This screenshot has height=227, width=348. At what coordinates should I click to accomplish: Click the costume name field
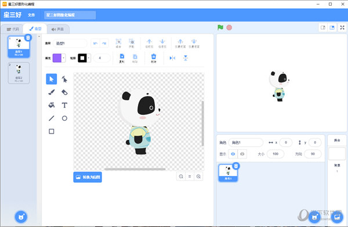coord(70,44)
